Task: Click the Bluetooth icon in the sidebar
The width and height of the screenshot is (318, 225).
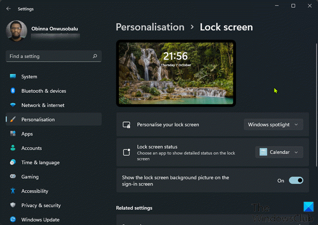Action: [x=13, y=91]
